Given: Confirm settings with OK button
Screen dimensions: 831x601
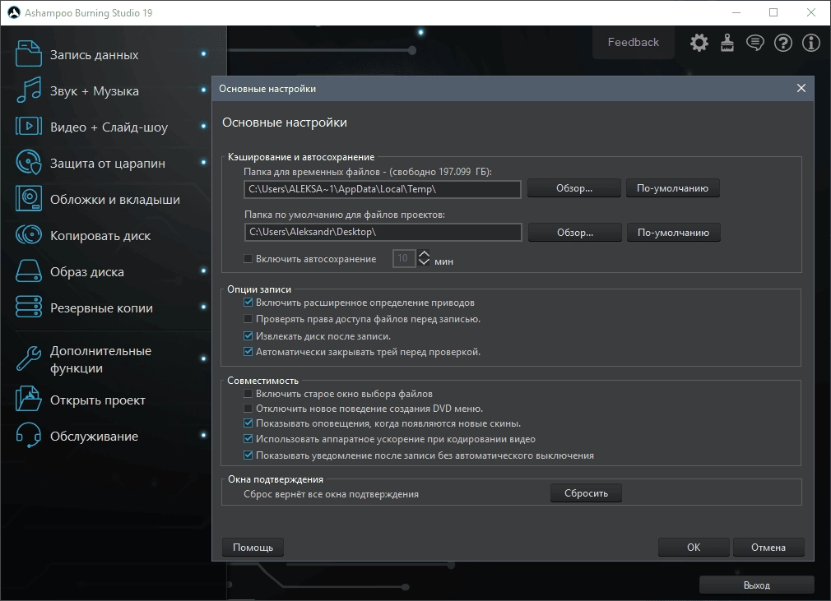Looking at the screenshot, I should pyautogui.click(x=694, y=547).
